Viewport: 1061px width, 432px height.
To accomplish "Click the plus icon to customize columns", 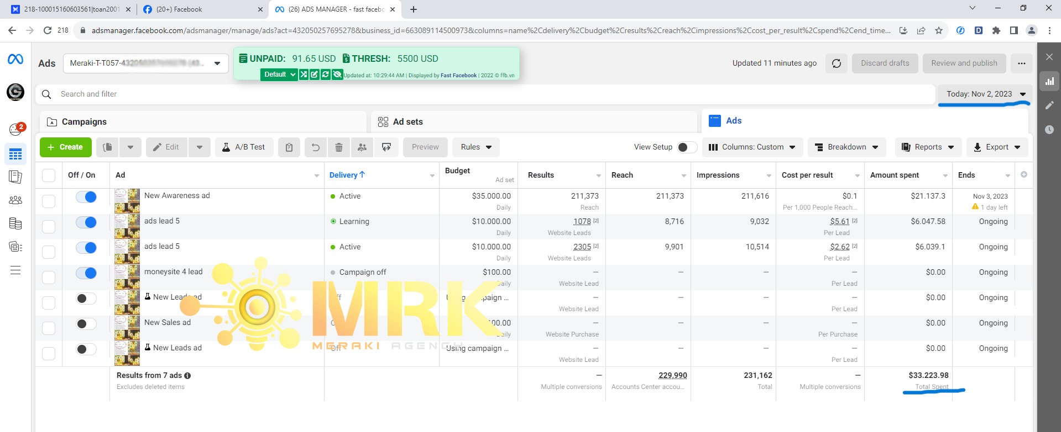I will 1024,175.
